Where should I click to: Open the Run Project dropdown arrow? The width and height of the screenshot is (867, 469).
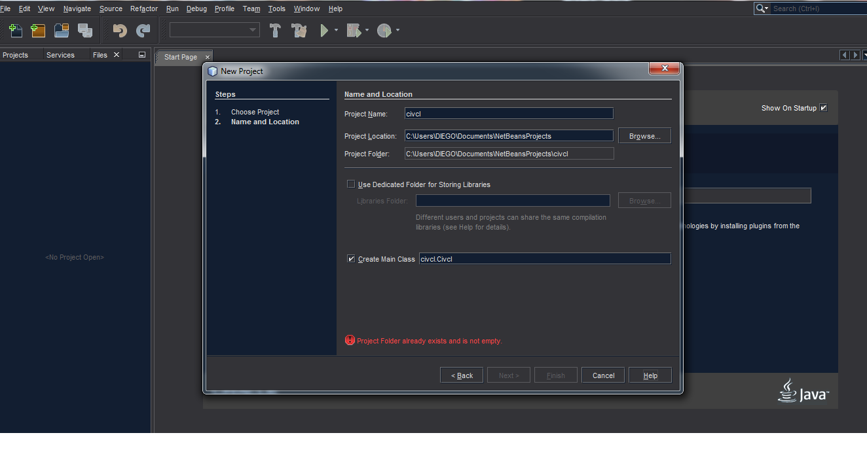tap(337, 30)
